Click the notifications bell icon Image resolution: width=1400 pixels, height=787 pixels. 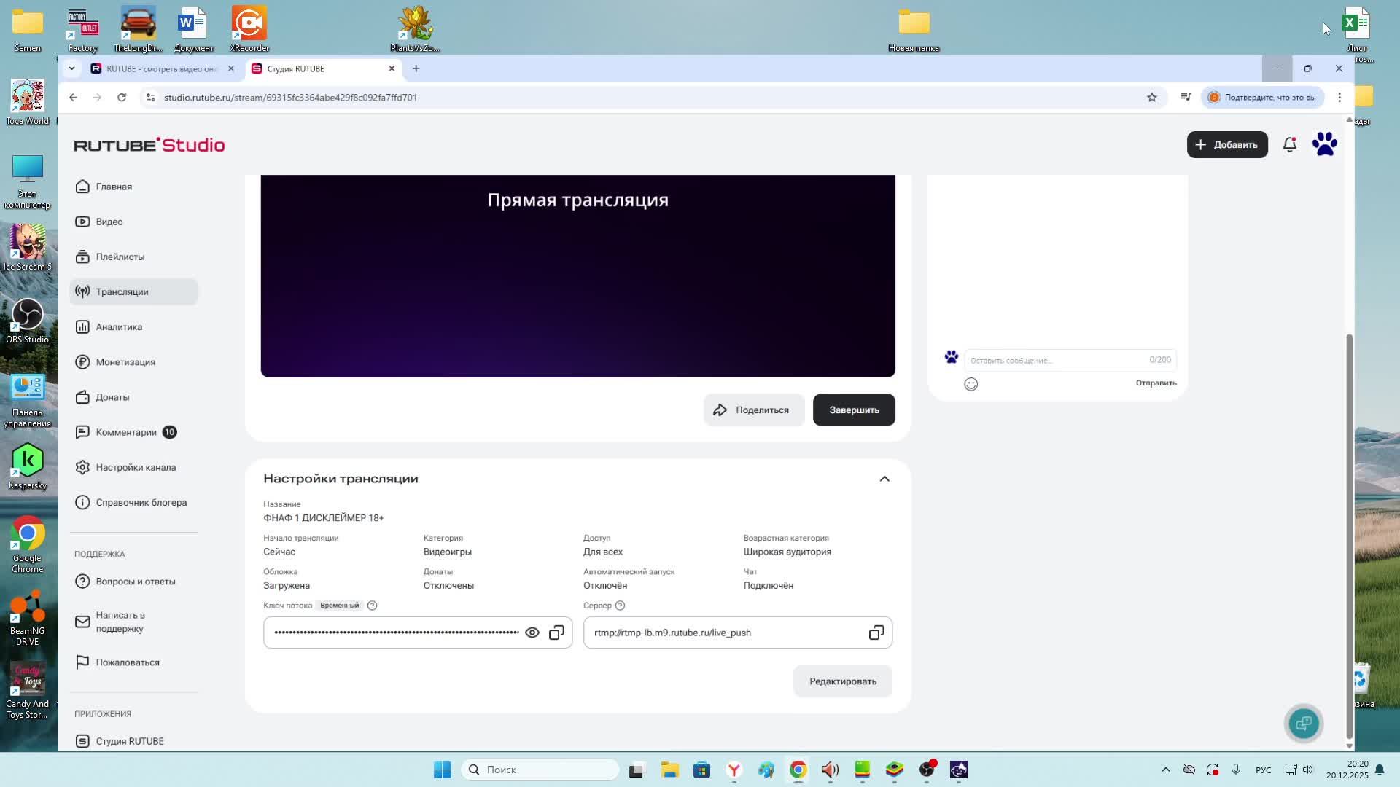tap(1289, 144)
